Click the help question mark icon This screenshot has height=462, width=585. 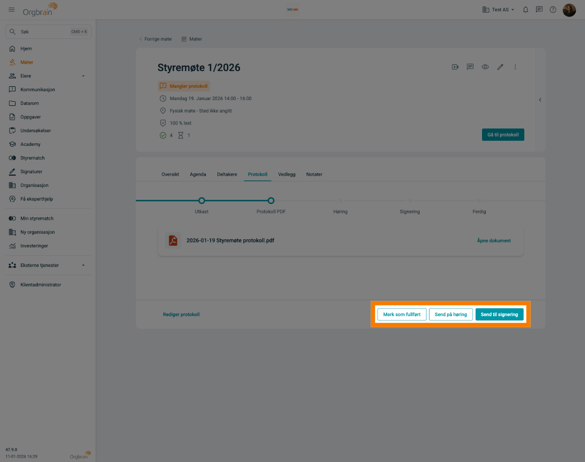click(x=553, y=9)
